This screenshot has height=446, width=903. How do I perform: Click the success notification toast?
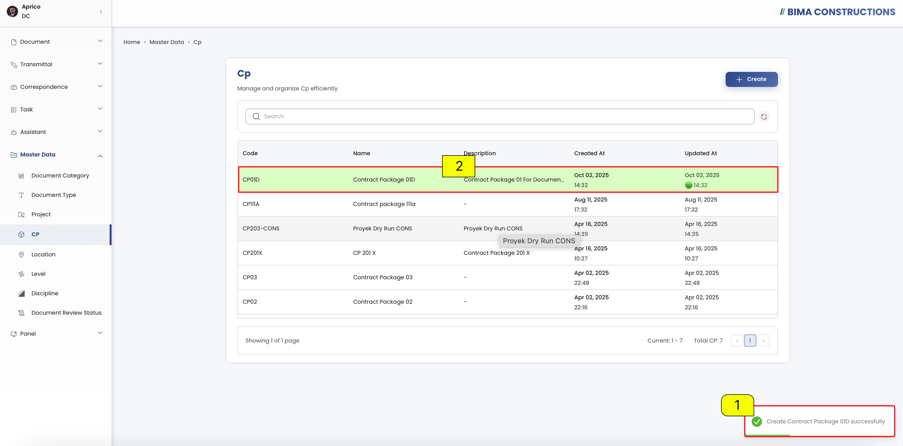[x=819, y=421]
